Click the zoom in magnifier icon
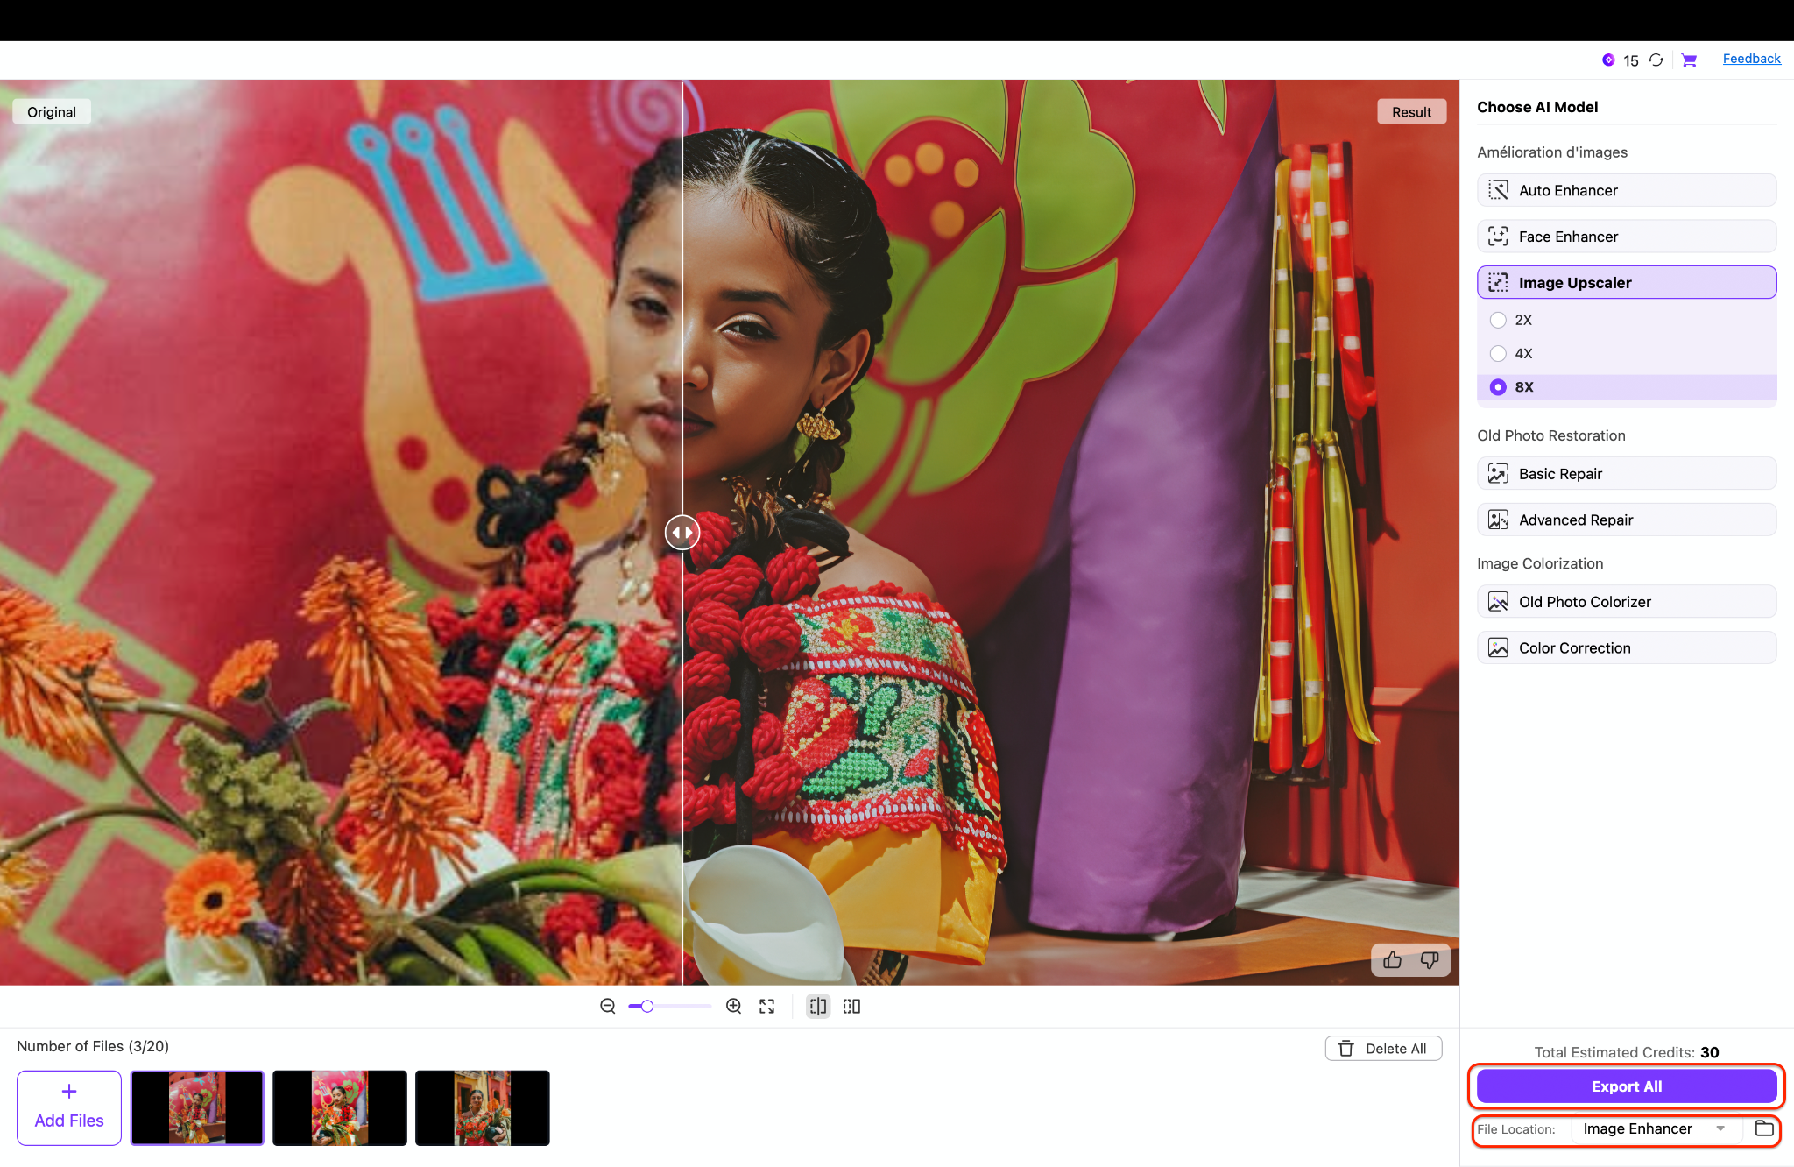This screenshot has height=1167, width=1794. (732, 1006)
